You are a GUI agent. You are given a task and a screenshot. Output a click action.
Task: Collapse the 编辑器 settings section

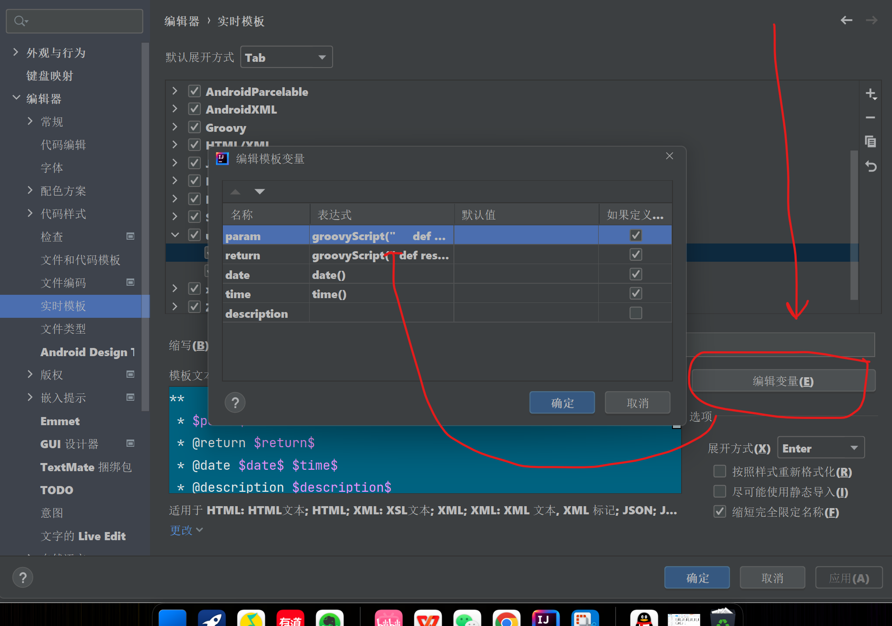16,98
